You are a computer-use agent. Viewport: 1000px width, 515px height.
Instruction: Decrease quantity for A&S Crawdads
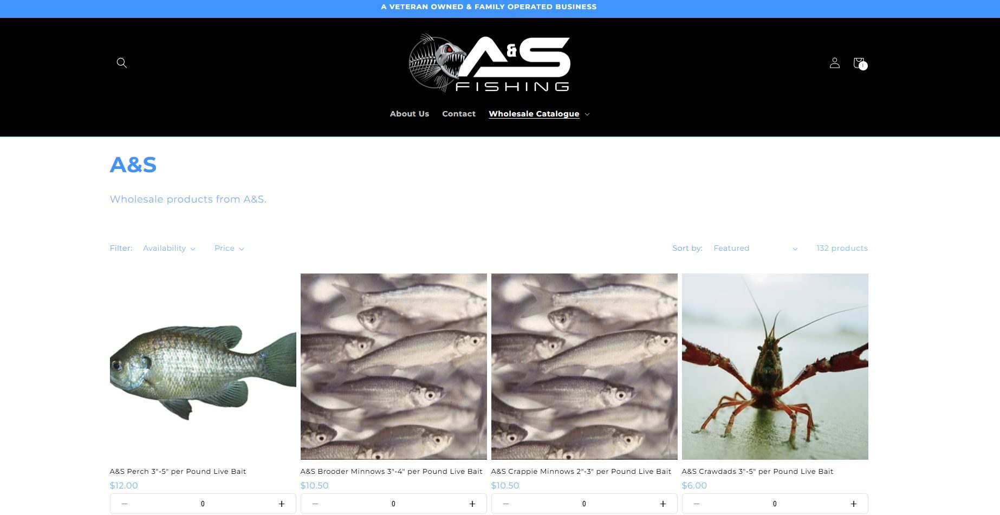pos(697,504)
